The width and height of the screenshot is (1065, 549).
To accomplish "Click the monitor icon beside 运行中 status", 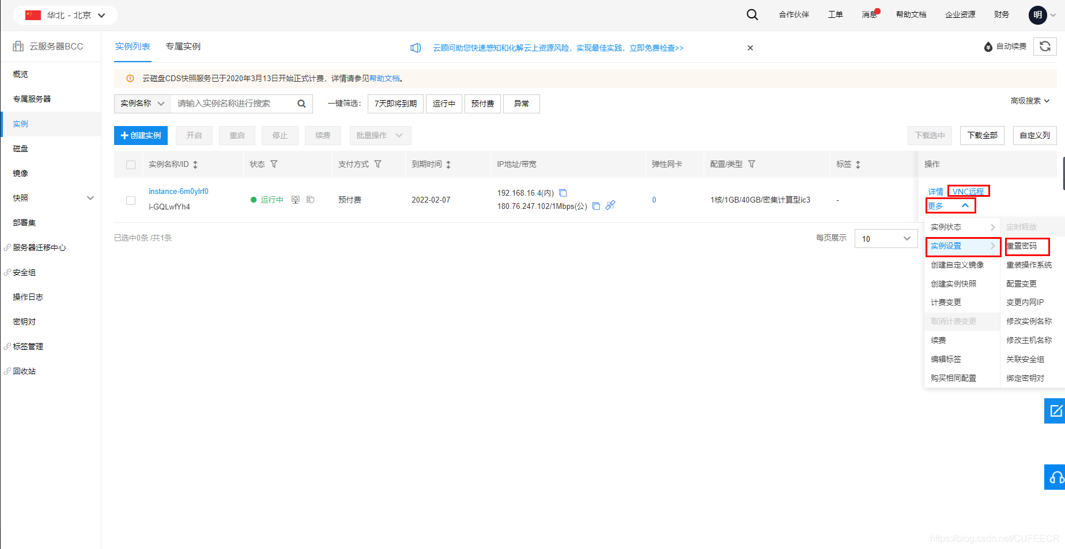I will [x=296, y=200].
